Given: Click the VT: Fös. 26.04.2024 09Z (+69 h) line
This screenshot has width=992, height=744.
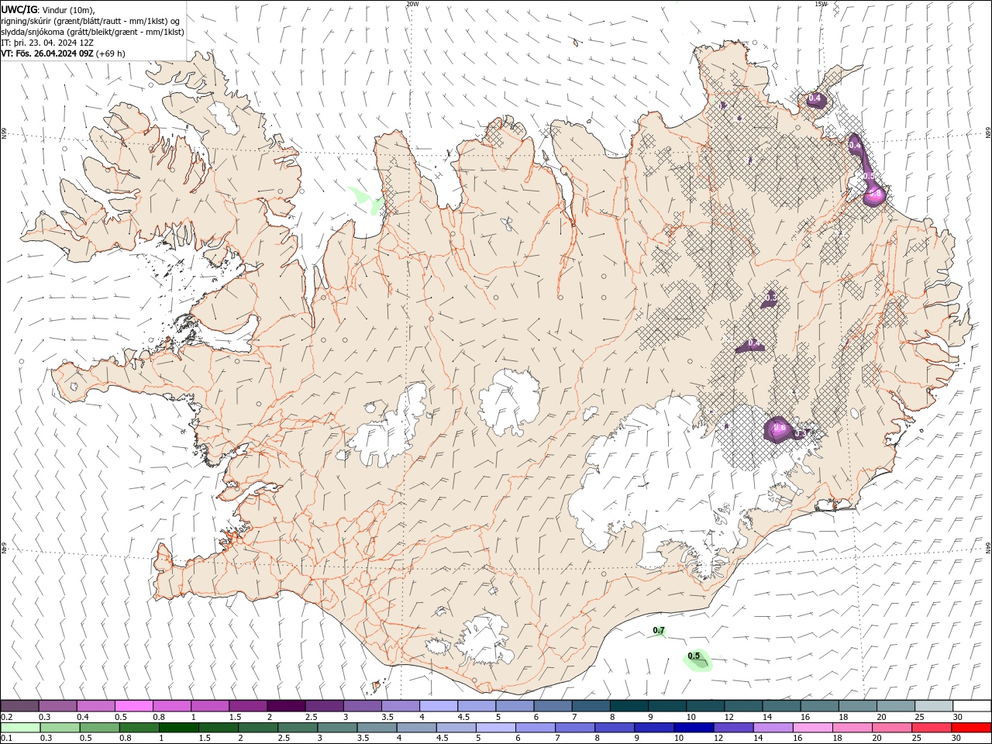Looking at the screenshot, I should [64, 53].
